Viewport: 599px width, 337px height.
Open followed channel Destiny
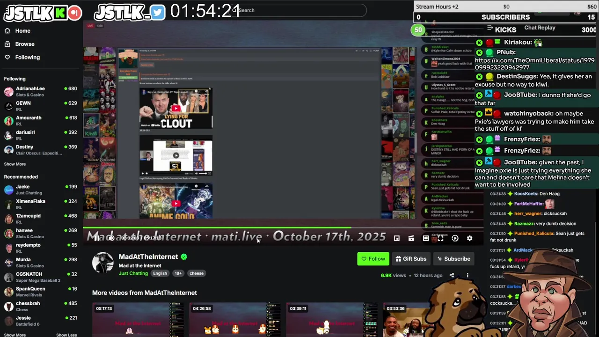[40, 149]
